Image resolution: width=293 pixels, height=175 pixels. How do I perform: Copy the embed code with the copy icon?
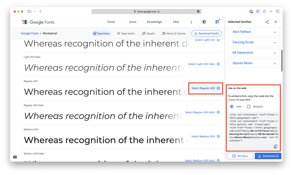275,146
